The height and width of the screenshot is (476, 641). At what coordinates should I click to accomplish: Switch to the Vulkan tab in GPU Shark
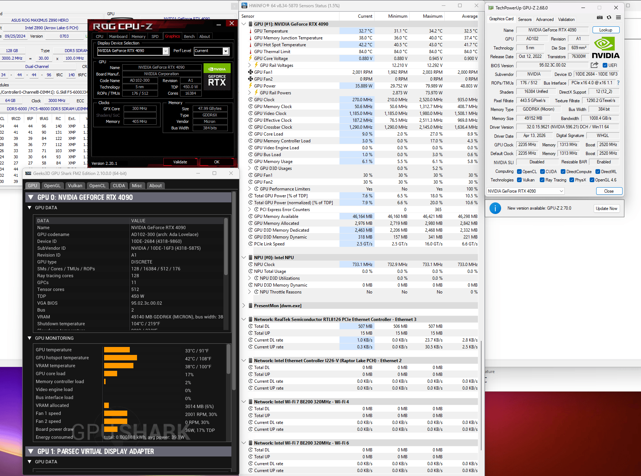coord(75,186)
